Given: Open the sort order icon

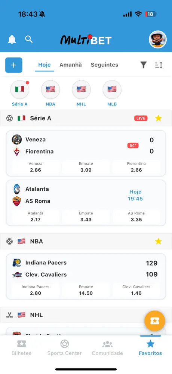Looking at the screenshot, I should pyautogui.click(x=159, y=65).
